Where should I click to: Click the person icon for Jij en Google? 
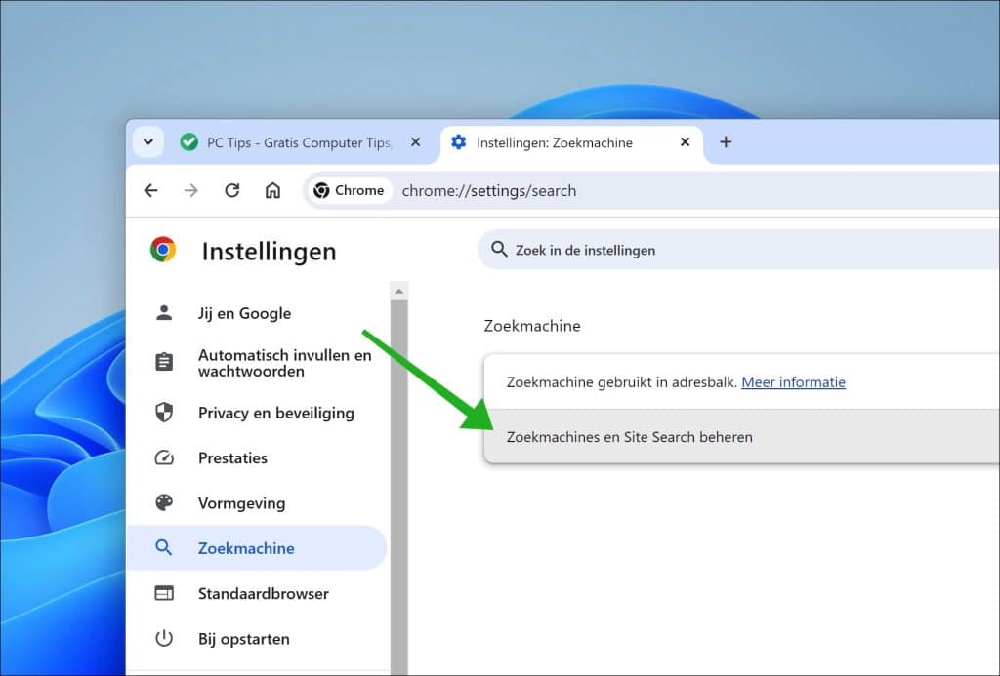[x=164, y=313]
